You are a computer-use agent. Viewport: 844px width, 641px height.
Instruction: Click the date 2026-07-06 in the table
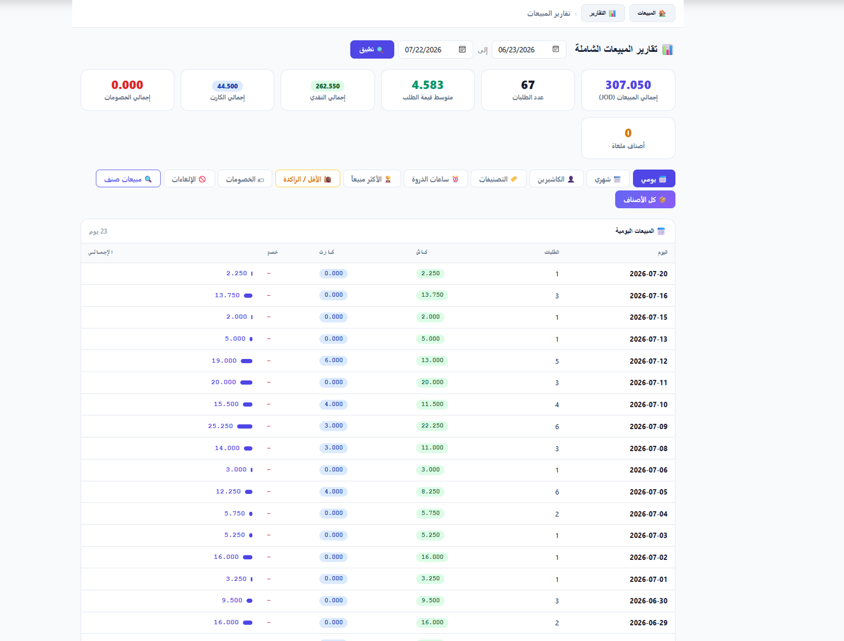[648, 470]
